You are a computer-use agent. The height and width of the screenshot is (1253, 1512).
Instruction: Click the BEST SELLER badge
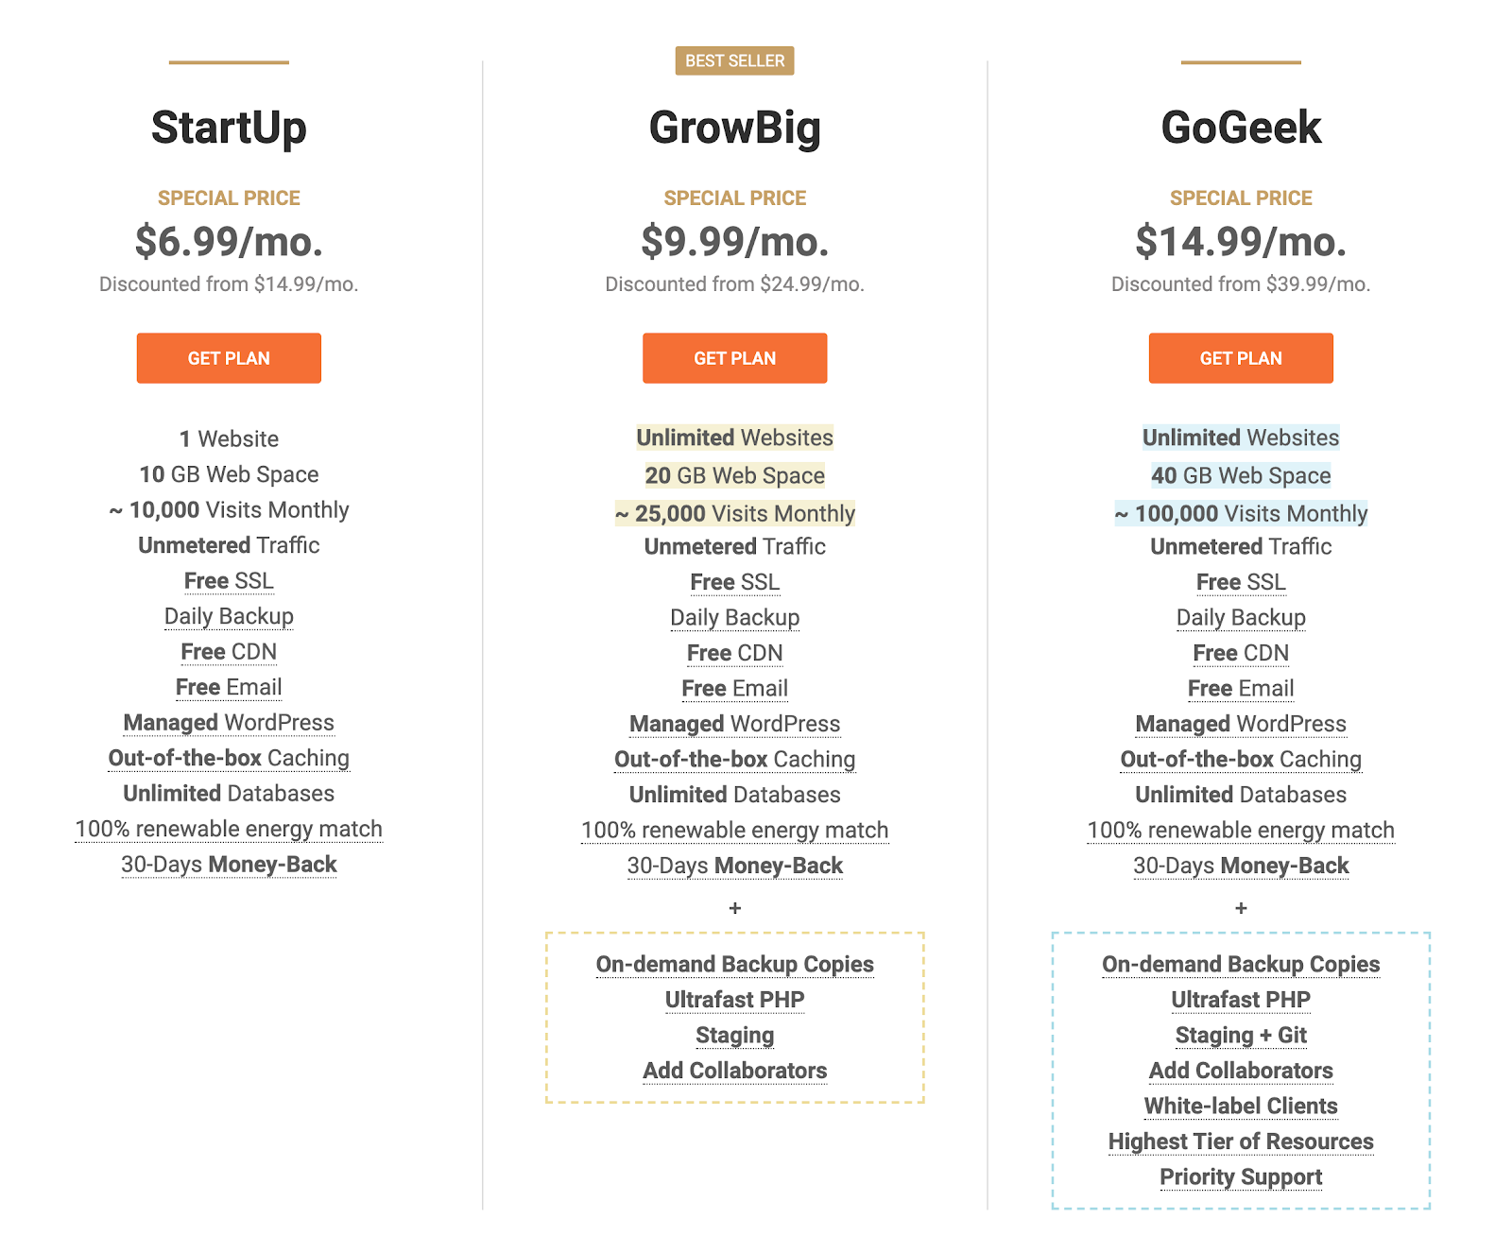click(x=734, y=60)
